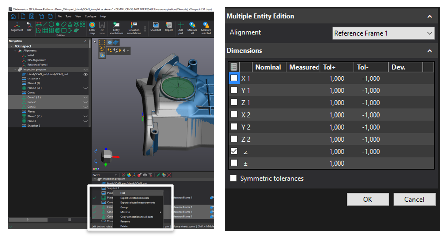Click the Home icon in top bar
This screenshot has height=237, width=440.
(13, 16)
